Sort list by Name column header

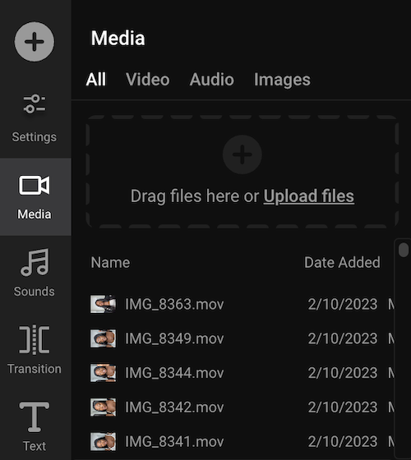tap(110, 262)
